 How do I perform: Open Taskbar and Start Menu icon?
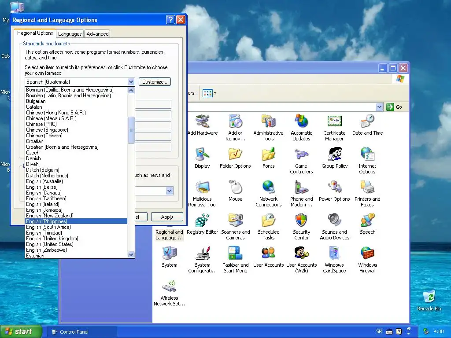(235, 260)
